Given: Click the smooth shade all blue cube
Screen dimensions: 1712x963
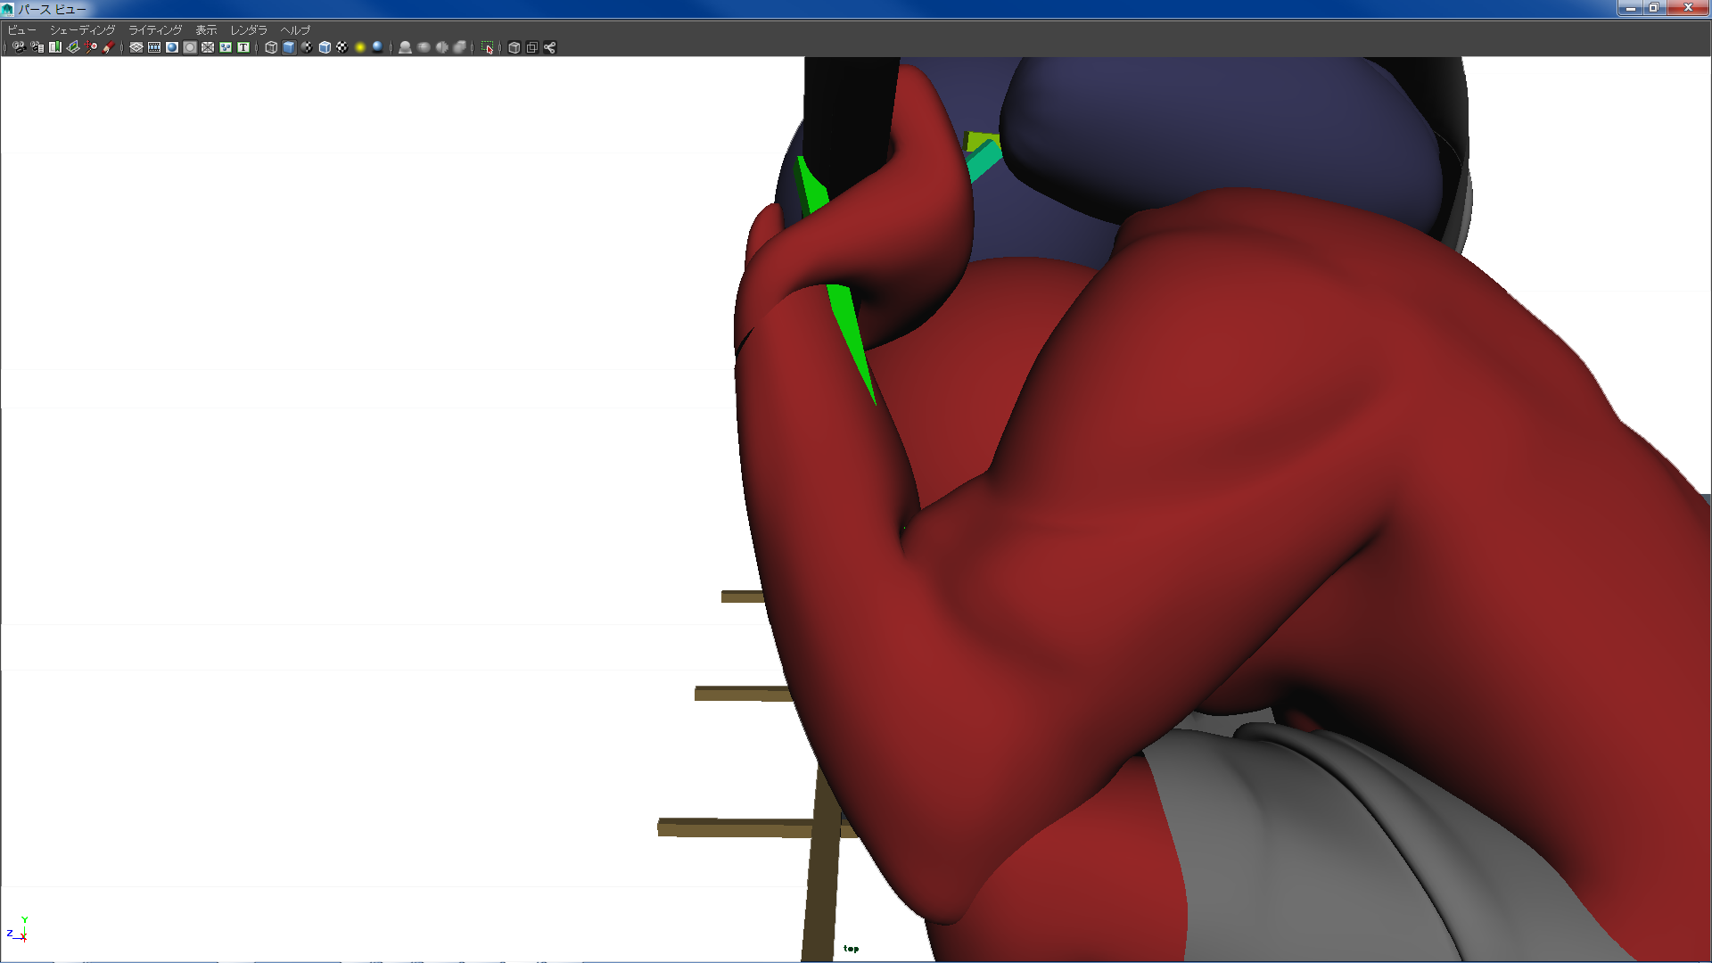Looking at the screenshot, I should coord(289,47).
